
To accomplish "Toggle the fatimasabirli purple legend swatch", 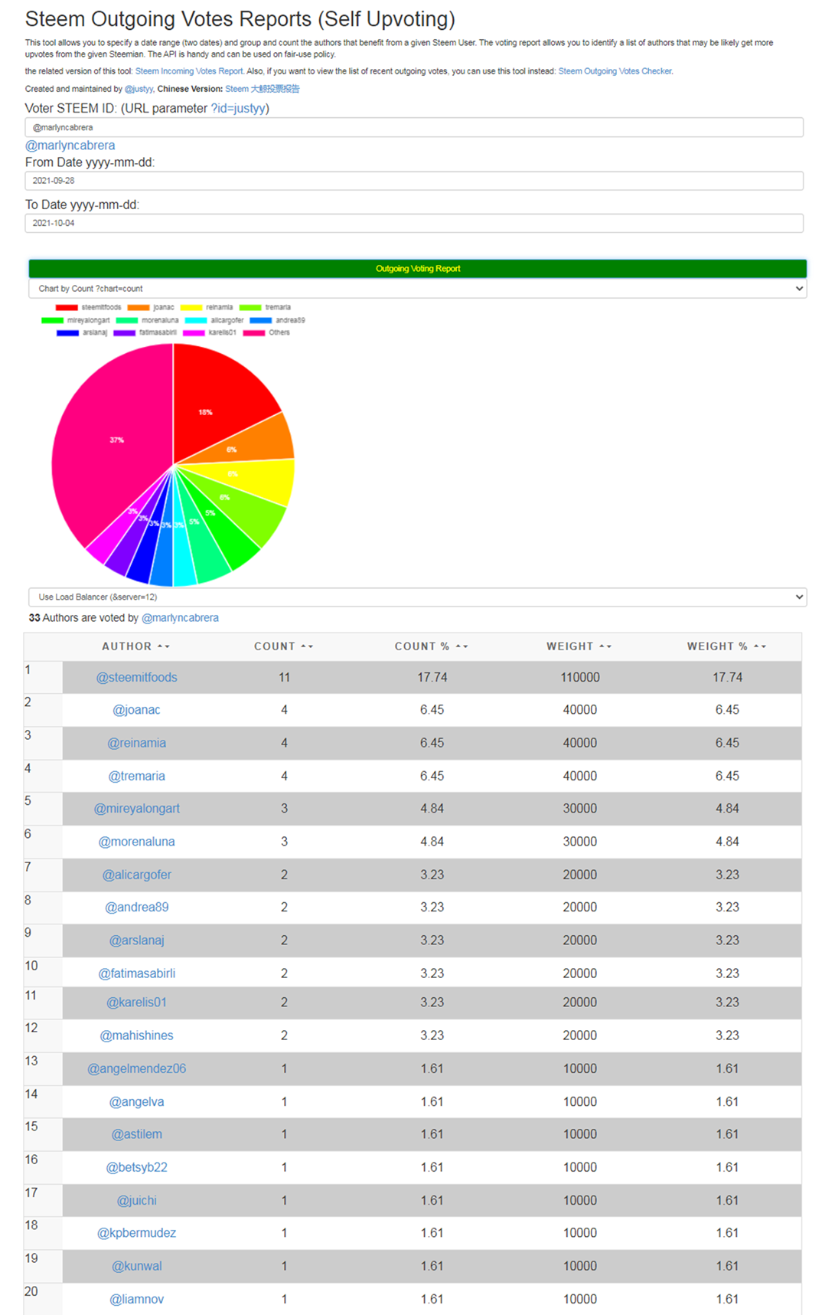I will click(x=124, y=332).
